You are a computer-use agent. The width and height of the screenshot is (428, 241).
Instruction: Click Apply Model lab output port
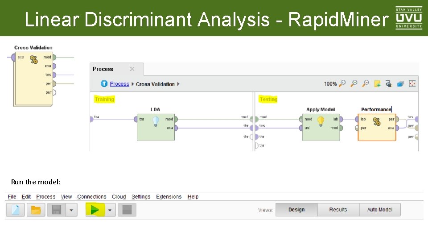pos(341,119)
